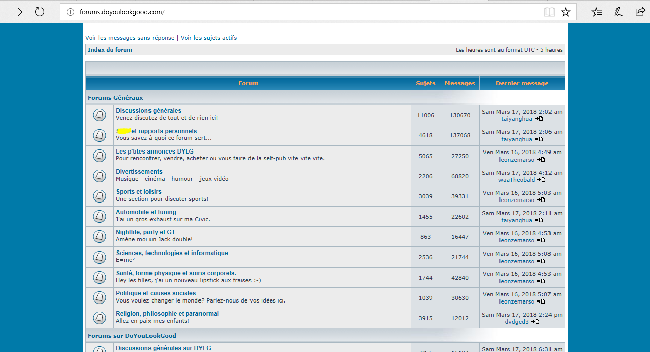Click forum icon beside Santé, forme physique
Viewport: 650px width, 352px height.
tap(99, 278)
